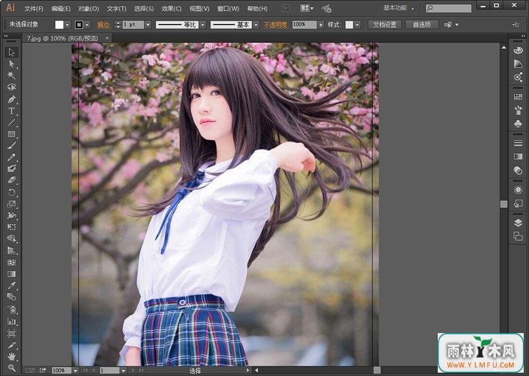
Task: Select the Line Segment tool
Action: tap(11, 122)
